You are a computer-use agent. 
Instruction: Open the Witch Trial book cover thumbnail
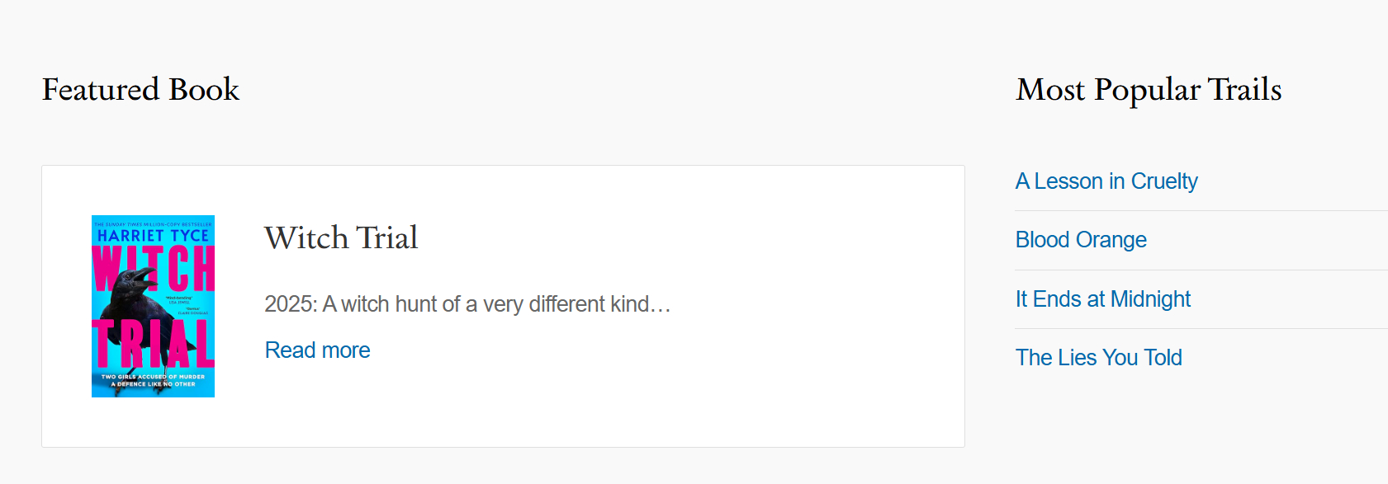coord(153,306)
